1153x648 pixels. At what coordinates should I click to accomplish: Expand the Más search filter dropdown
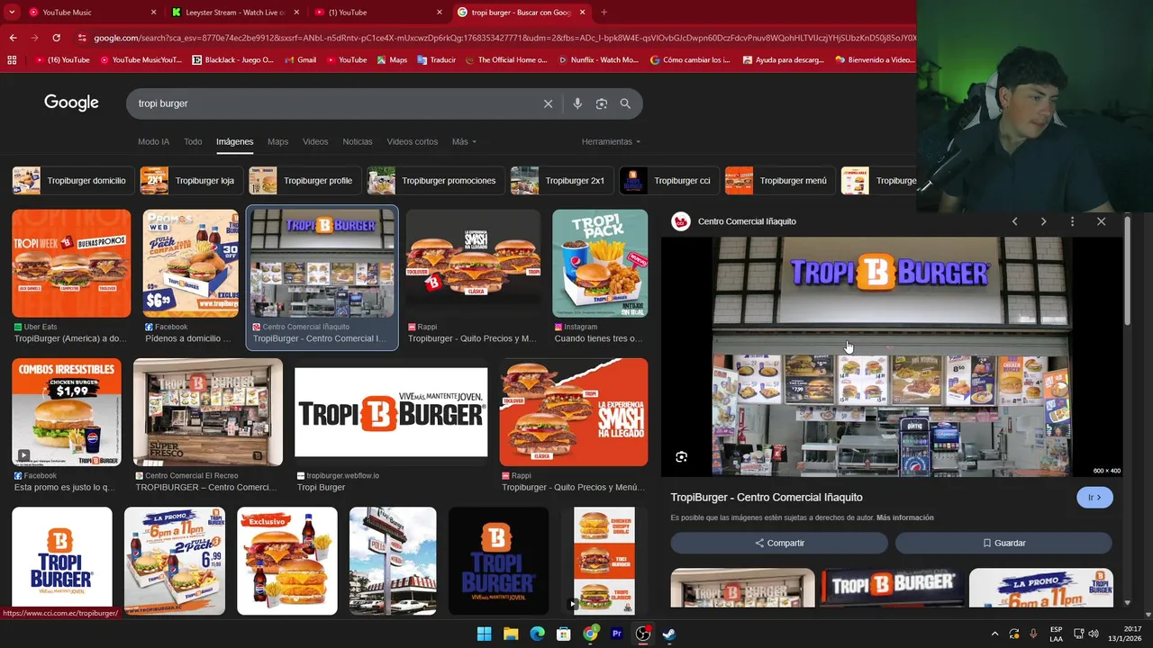[464, 141]
